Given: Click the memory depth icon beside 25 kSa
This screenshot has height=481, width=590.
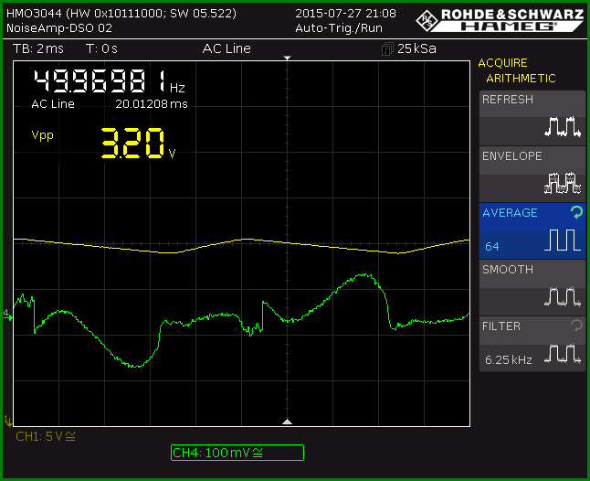Looking at the screenshot, I should click(387, 49).
